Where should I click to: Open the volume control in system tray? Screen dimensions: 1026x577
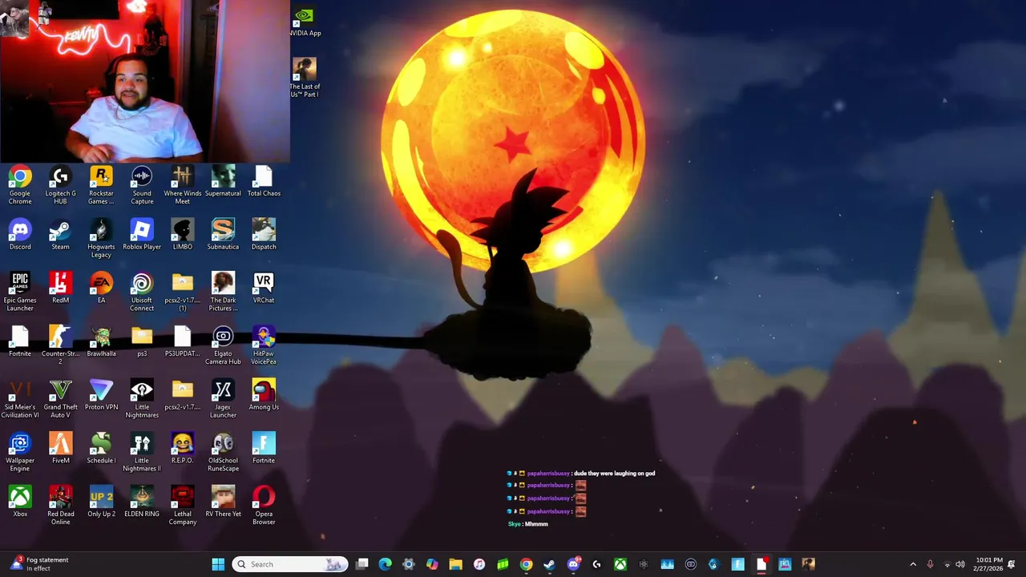point(960,564)
